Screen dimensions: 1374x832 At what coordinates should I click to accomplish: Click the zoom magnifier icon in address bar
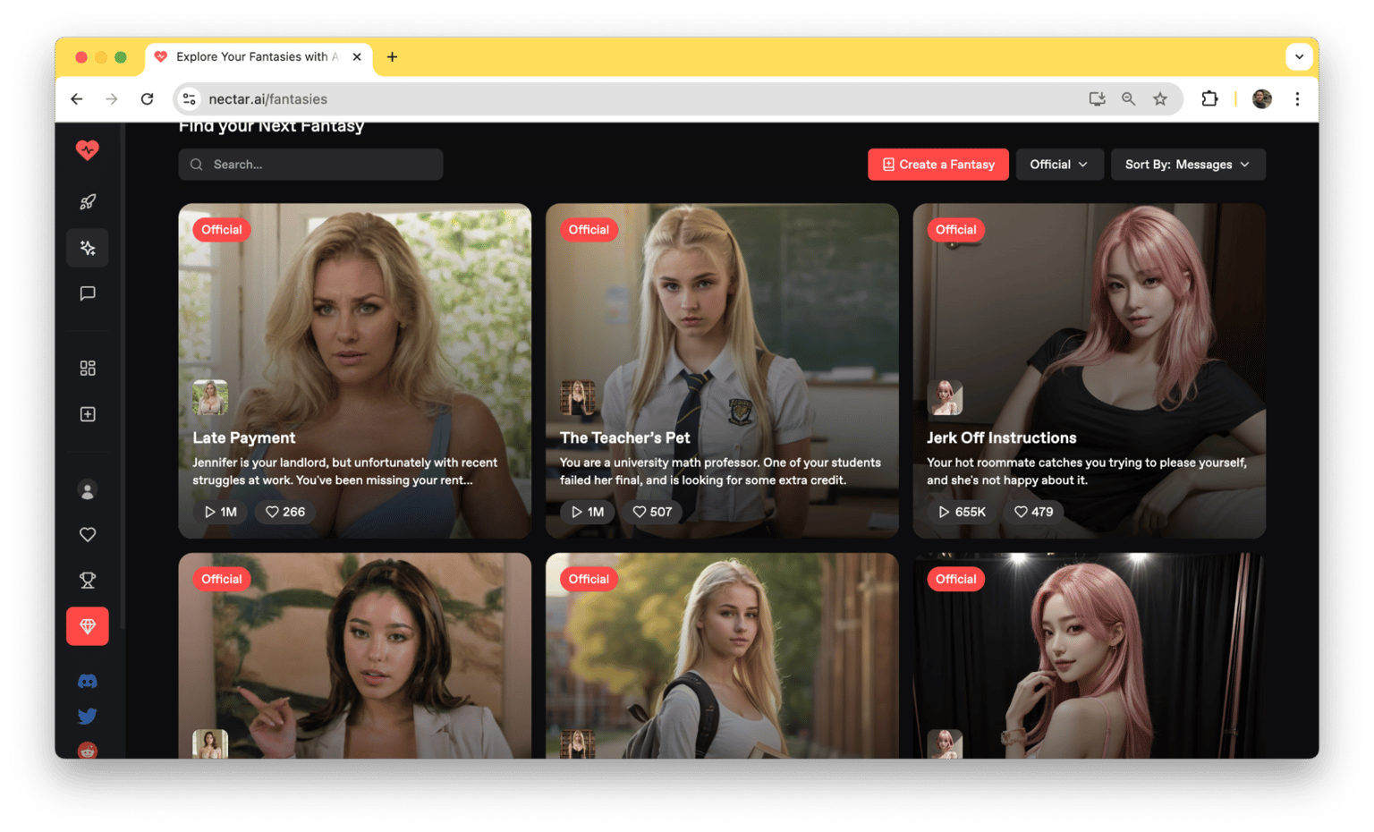pyautogui.click(x=1129, y=99)
